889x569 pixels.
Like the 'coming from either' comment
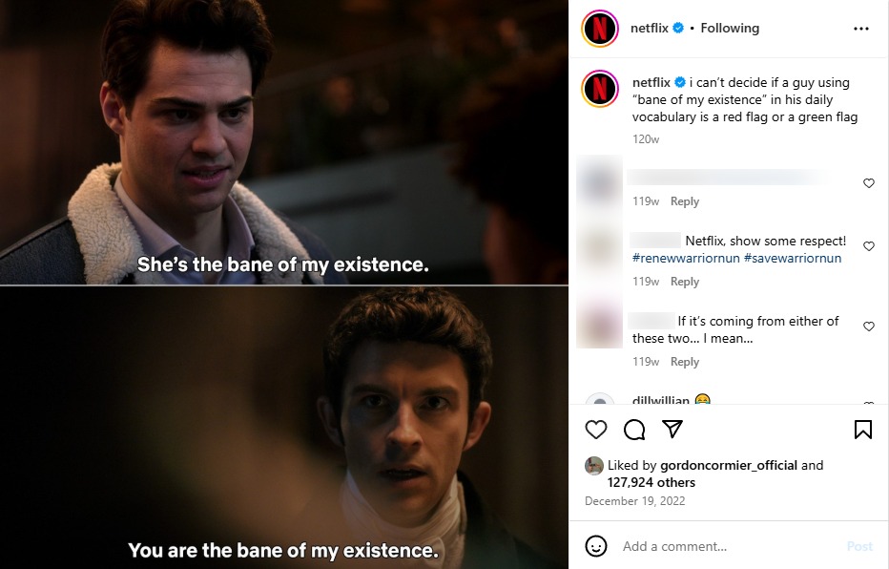869,327
